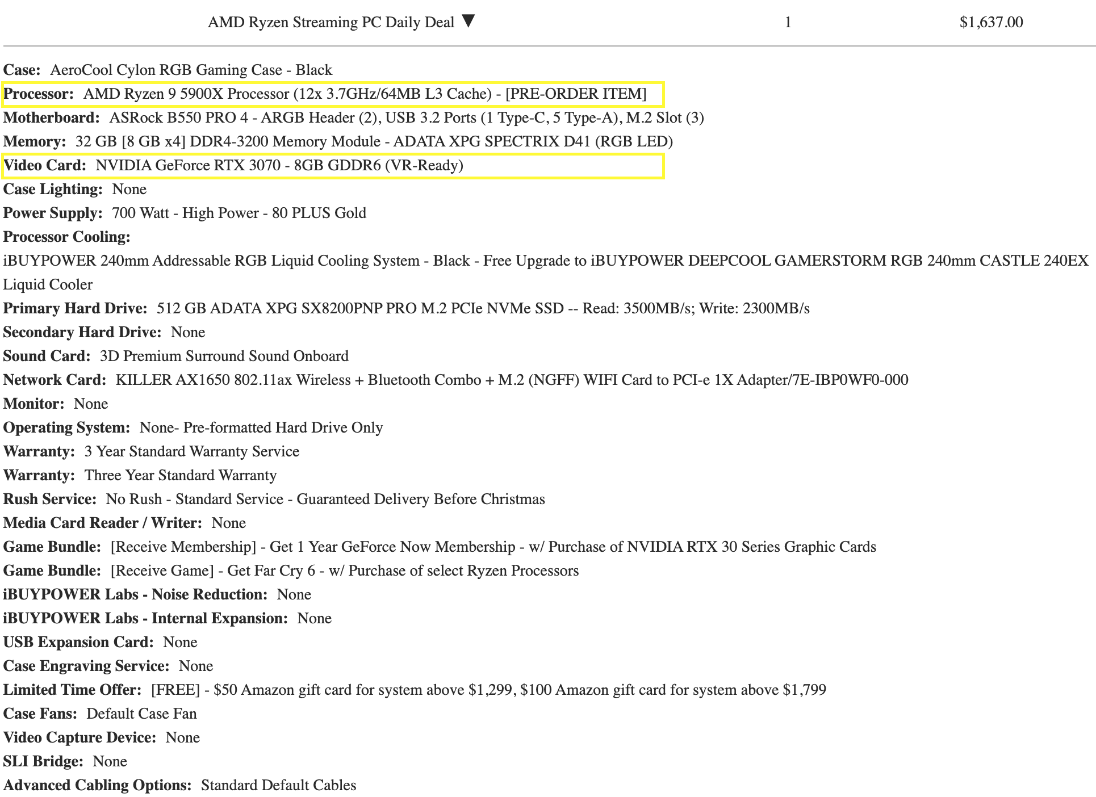Click the Case: AeroCool Cylon line

coord(168,70)
